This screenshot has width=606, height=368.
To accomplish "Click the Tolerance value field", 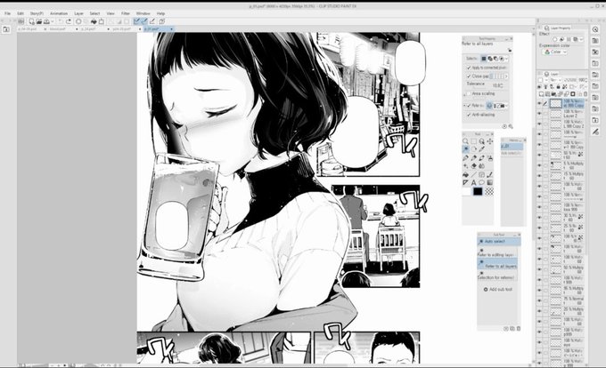I will pyautogui.click(x=498, y=85).
